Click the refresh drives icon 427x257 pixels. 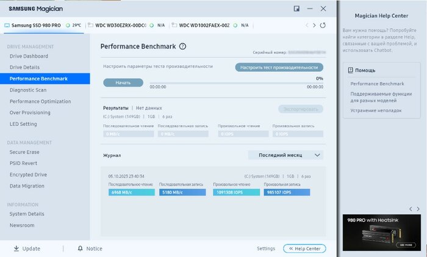(x=323, y=26)
